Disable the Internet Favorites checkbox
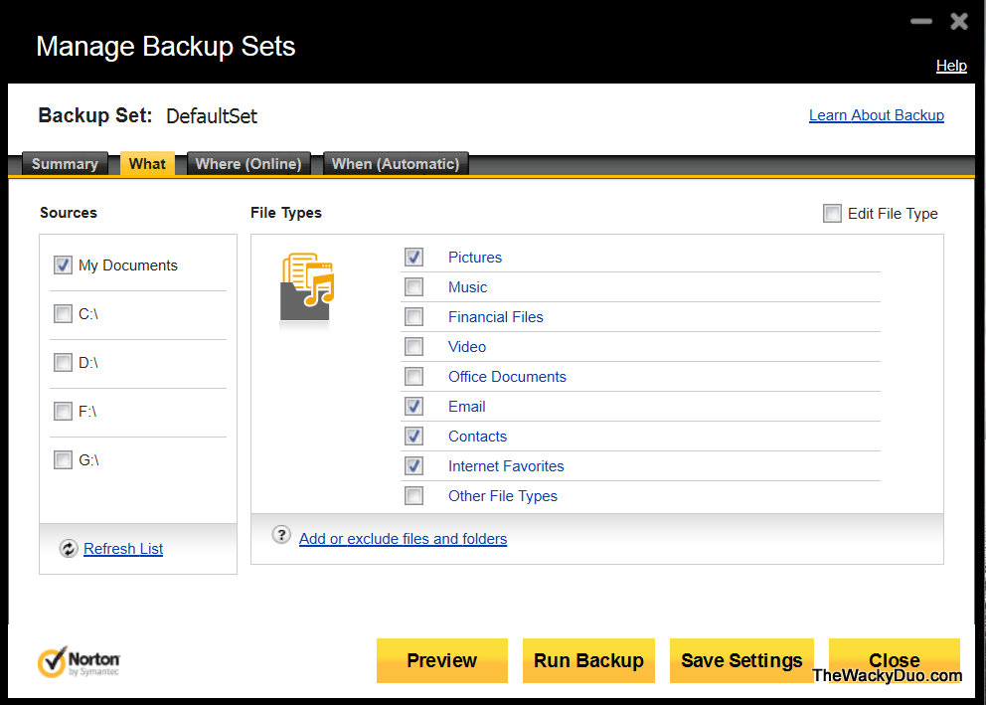 pyautogui.click(x=413, y=466)
